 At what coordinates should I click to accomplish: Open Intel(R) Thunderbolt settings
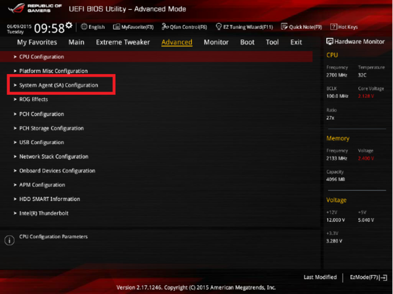(x=44, y=213)
